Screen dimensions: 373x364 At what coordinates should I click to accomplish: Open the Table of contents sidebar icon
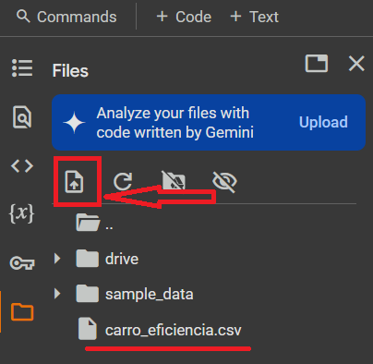[22, 67]
